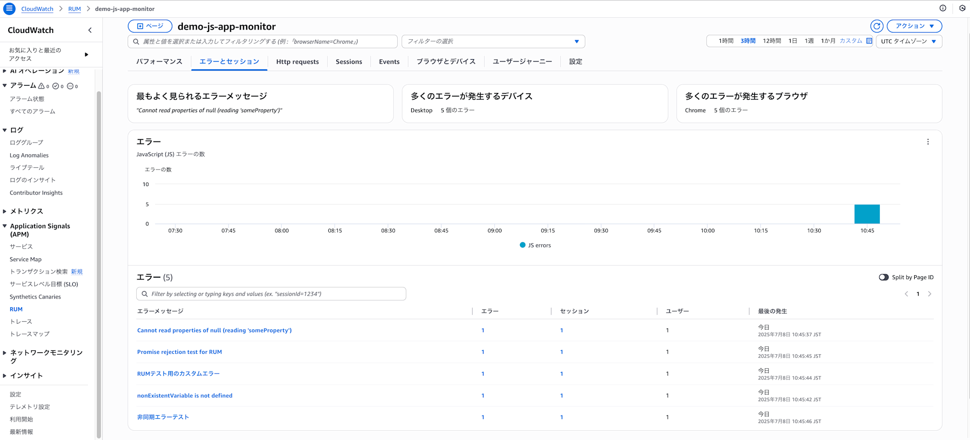This screenshot has width=970, height=440.
Task: Open 非同期エラーテスト error link
Action: 163,417
